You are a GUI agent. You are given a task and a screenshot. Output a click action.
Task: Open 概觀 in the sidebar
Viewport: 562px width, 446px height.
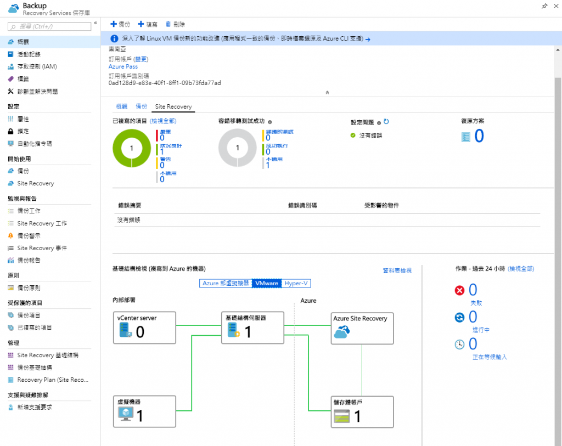[x=50, y=42]
